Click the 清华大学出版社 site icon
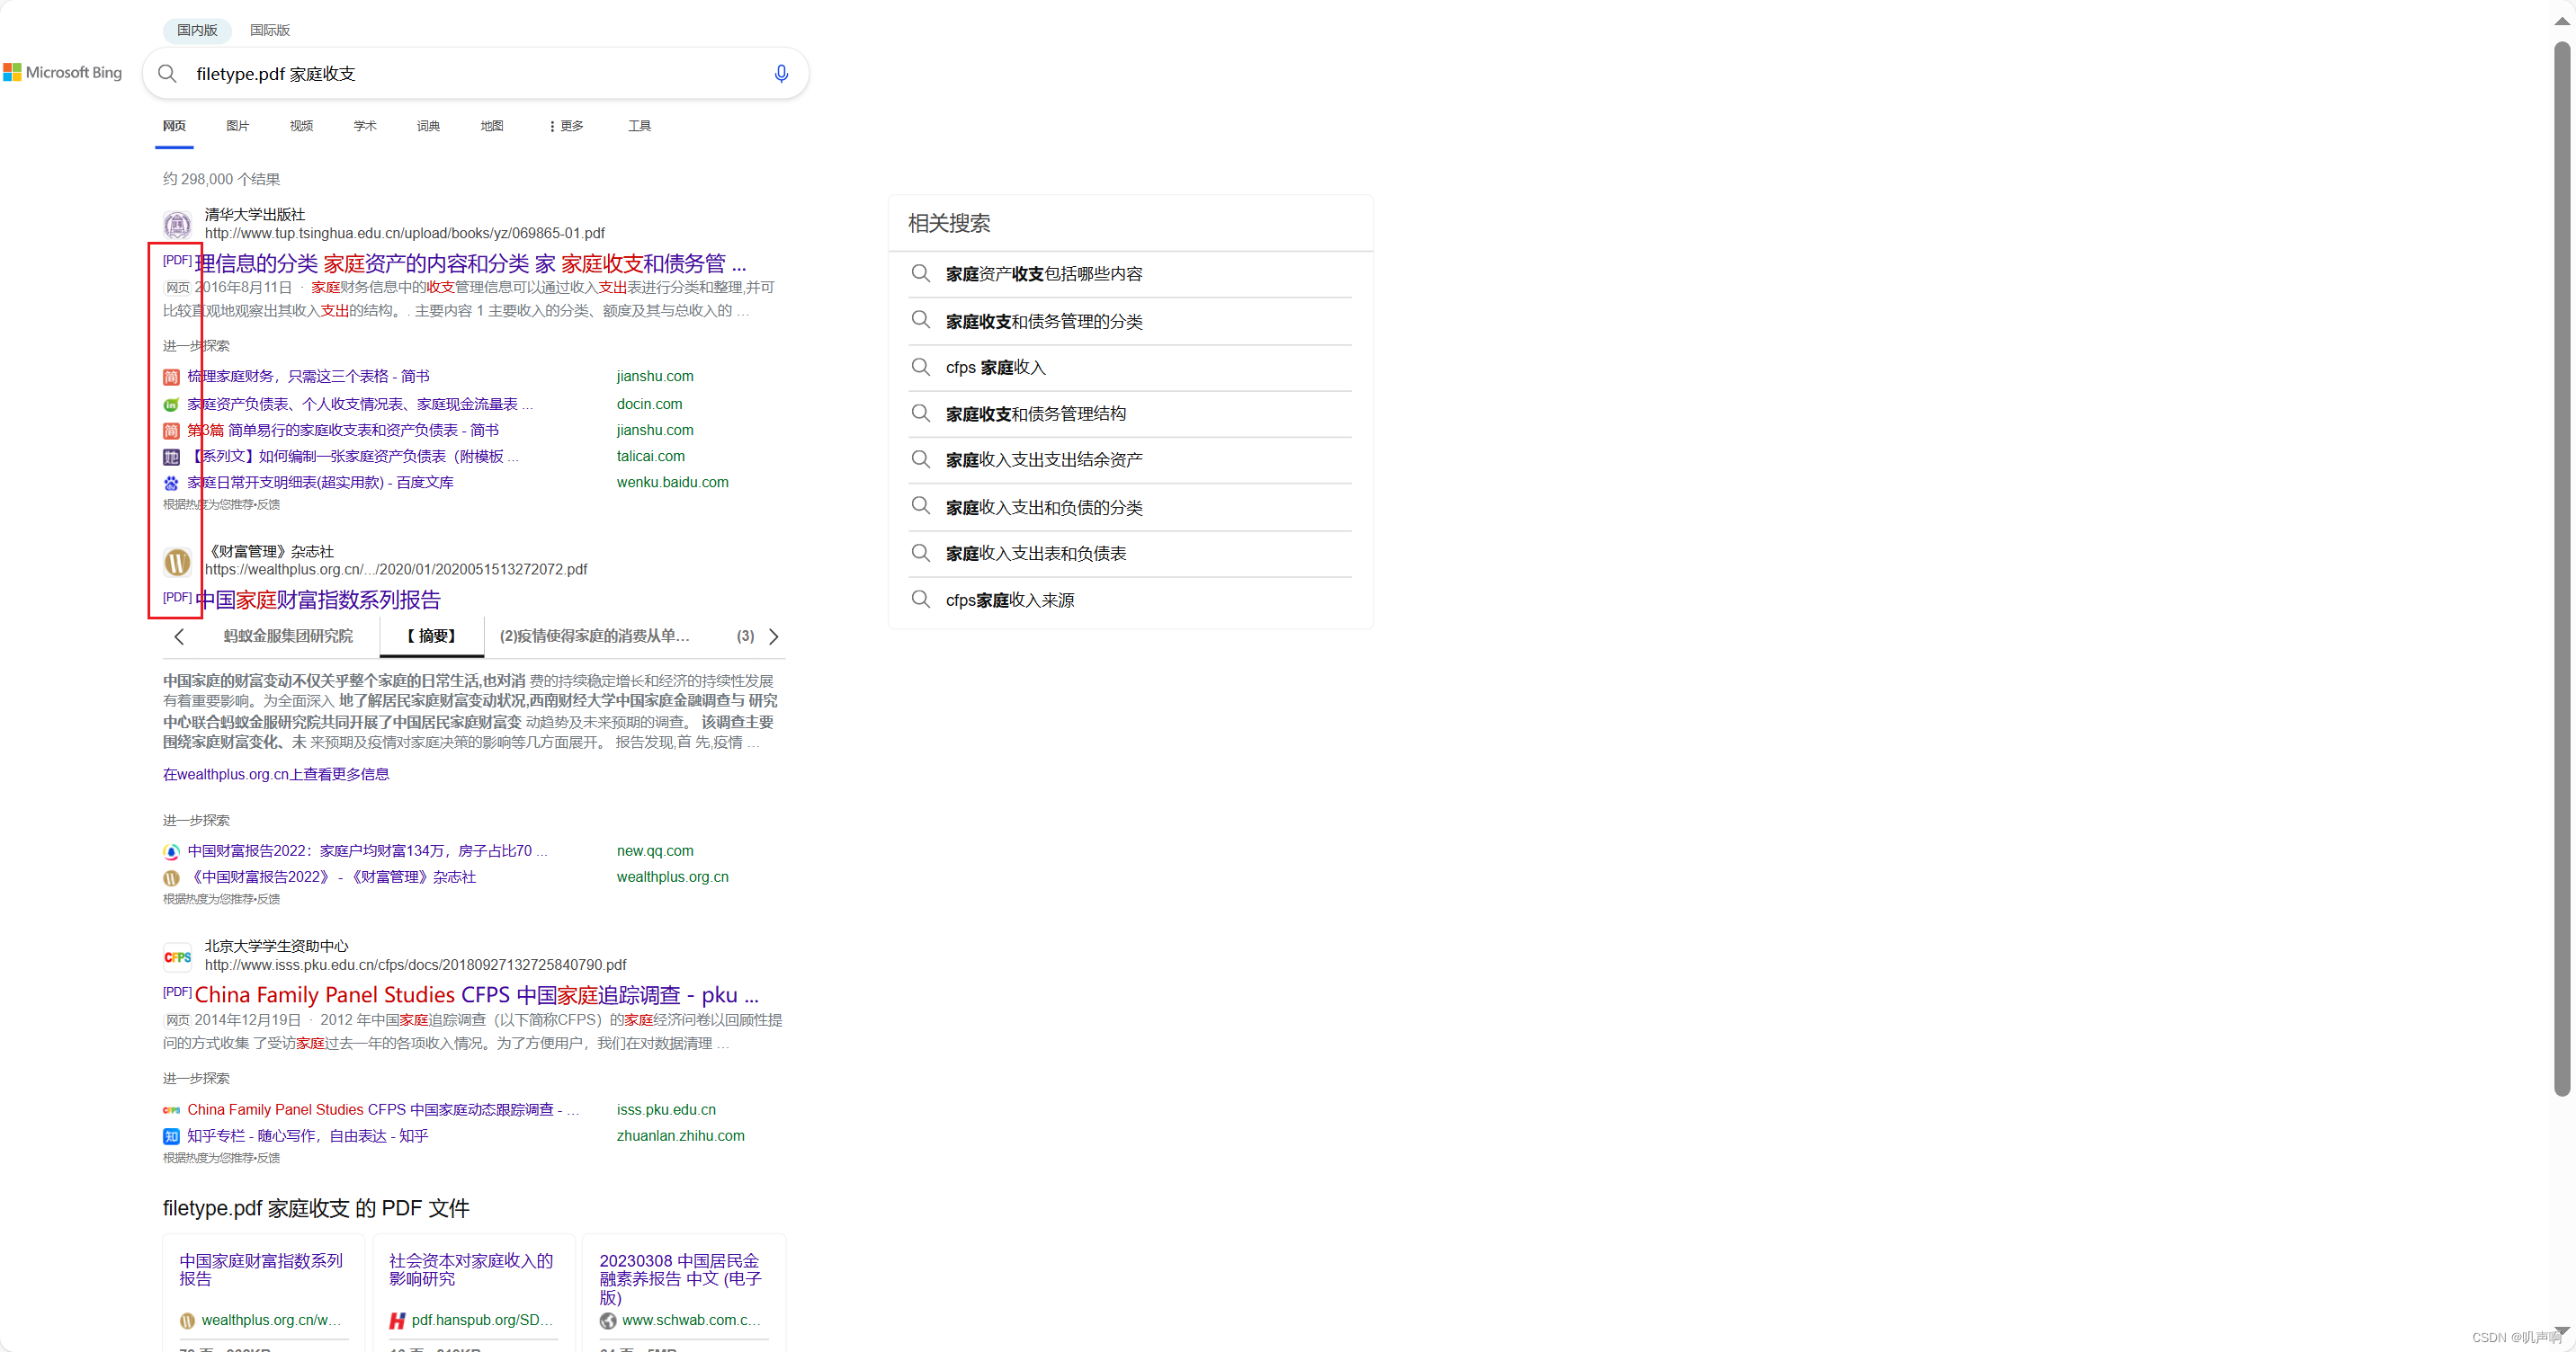This screenshot has height=1352, width=2576. [x=176, y=224]
